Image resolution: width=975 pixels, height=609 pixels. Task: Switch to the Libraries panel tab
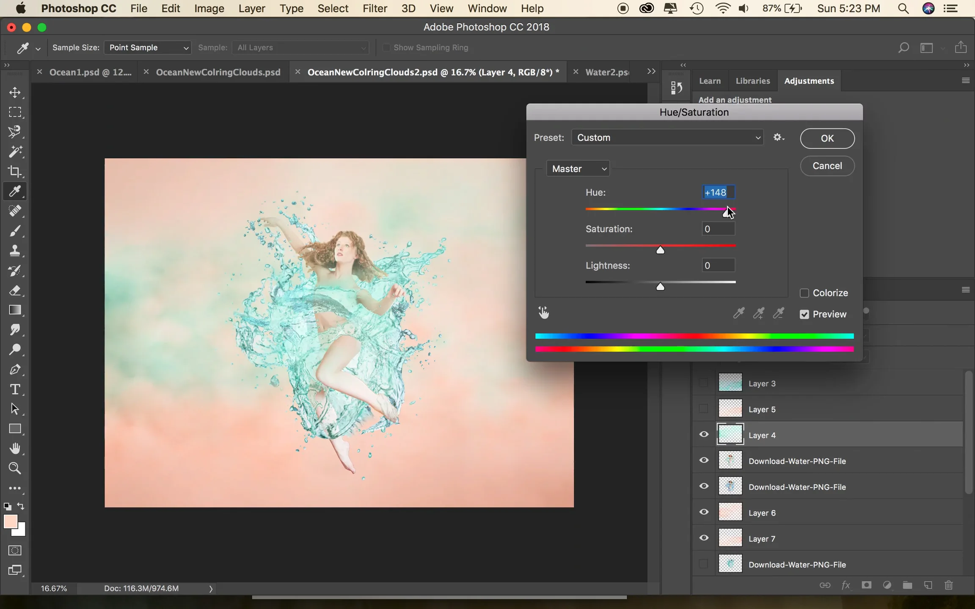pyautogui.click(x=752, y=81)
